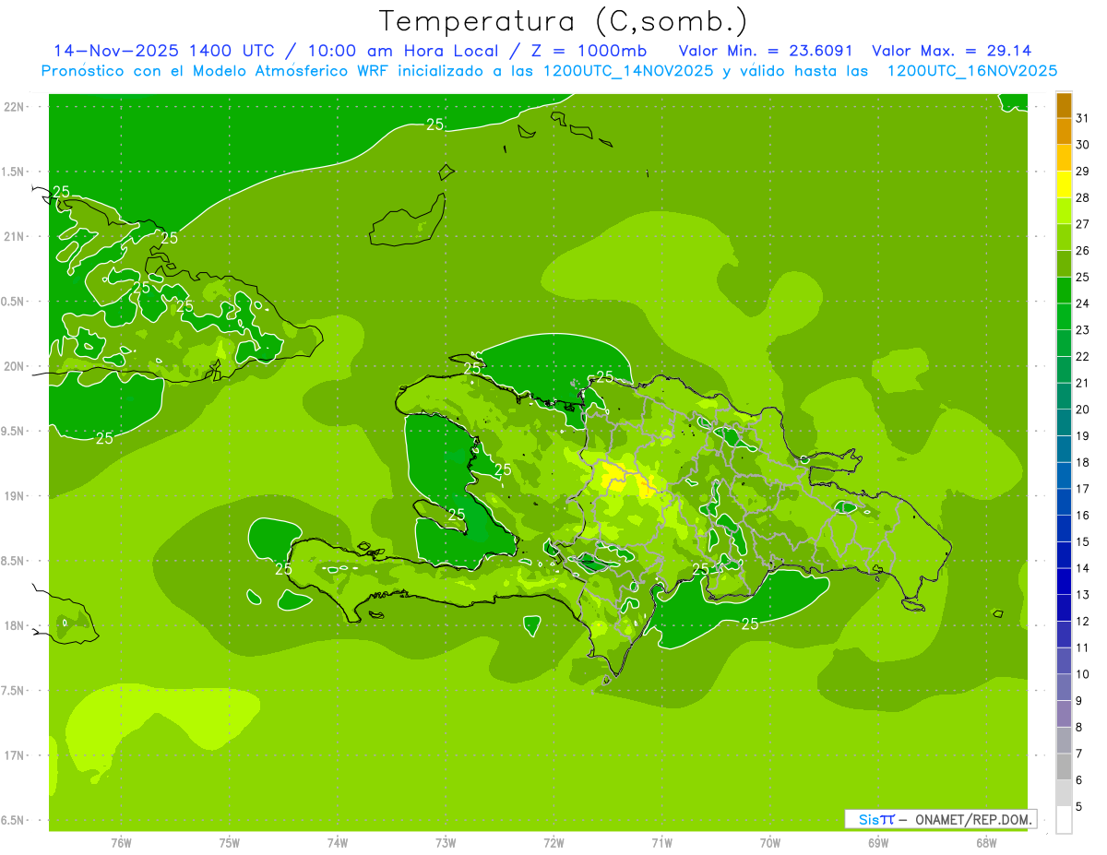Click the '71W' longitude axis label
Viewport: 1107px width, 855px height.
click(661, 842)
